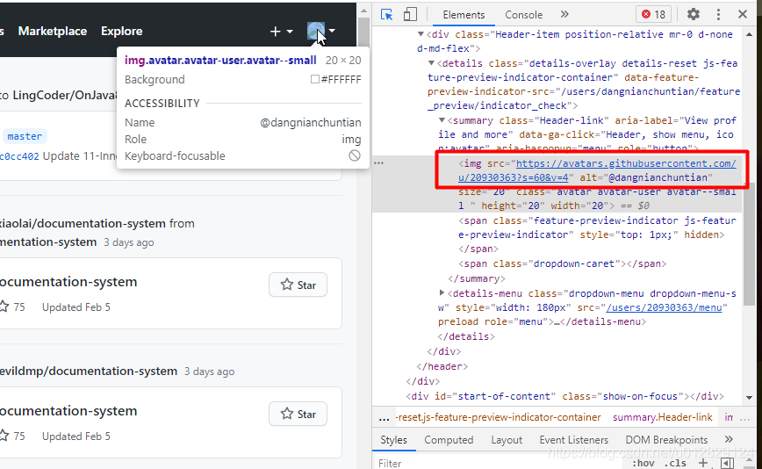Open DevTools settings gear
Image resolution: width=762 pixels, height=469 pixels.
pyautogui.click(x=694, y=15)
